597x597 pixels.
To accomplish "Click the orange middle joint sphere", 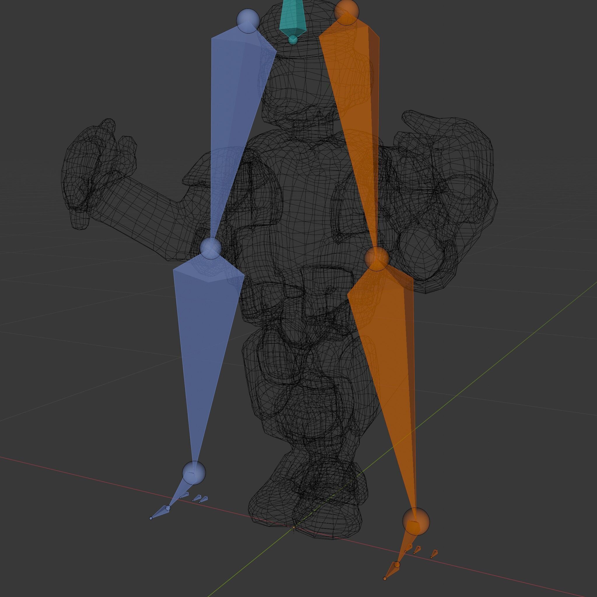I will 376,259.
